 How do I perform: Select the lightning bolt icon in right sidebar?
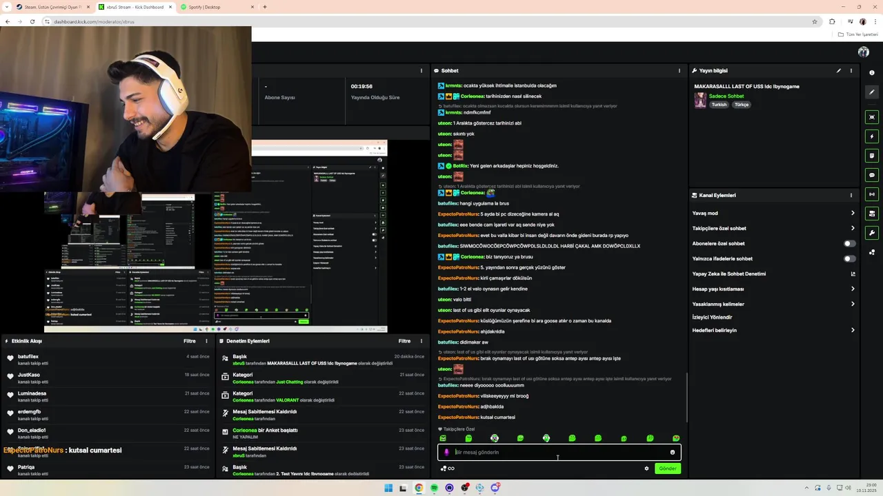tap(872, 136)
